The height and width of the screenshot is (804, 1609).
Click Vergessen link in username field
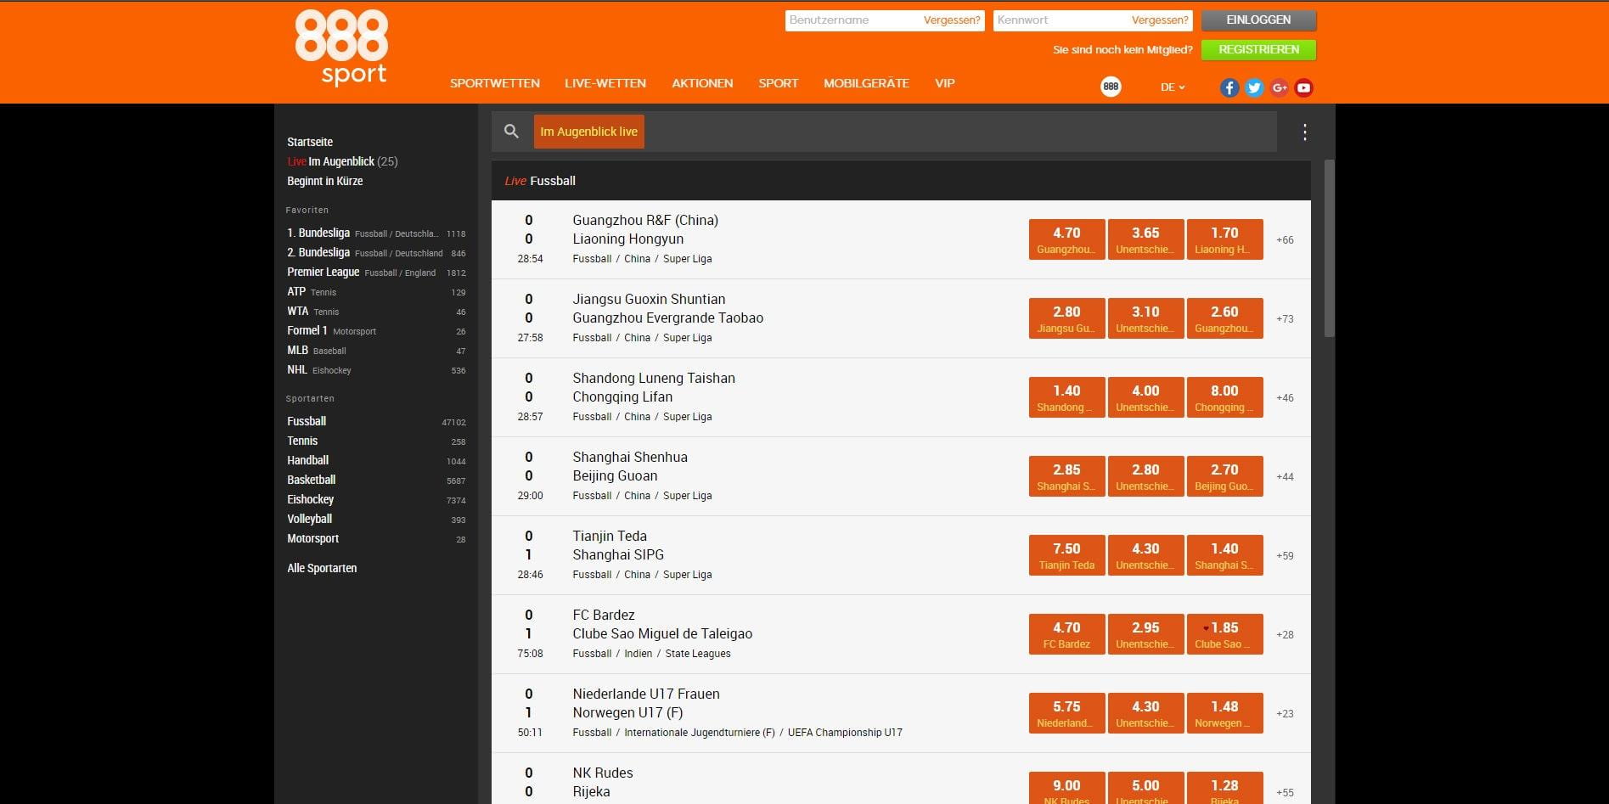click(952, 20)
